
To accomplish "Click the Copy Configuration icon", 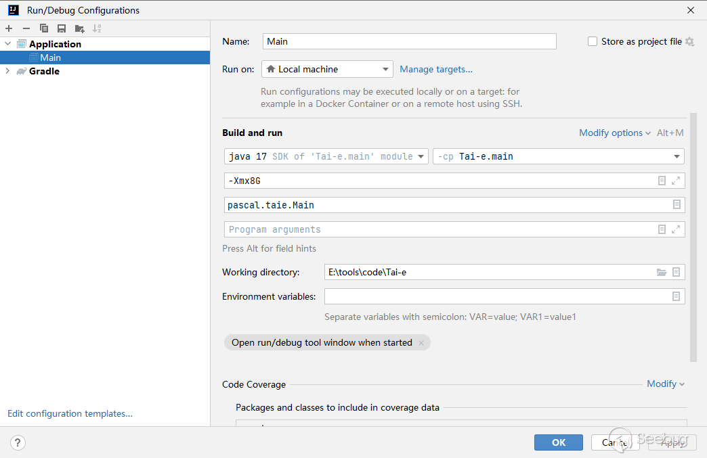I will click(44, 28).
